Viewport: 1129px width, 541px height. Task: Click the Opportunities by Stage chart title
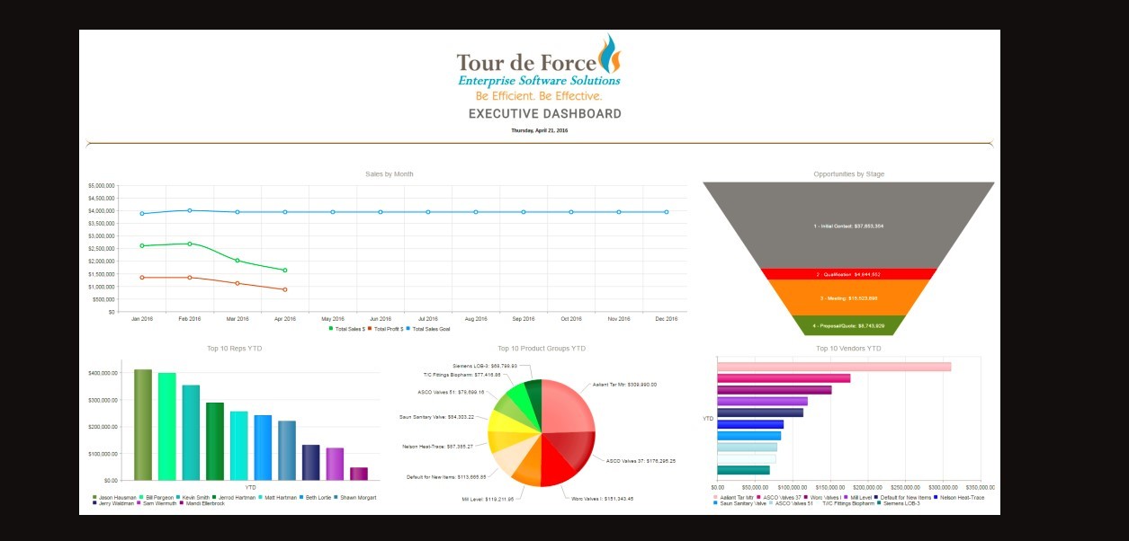click(x=849, y=173)
